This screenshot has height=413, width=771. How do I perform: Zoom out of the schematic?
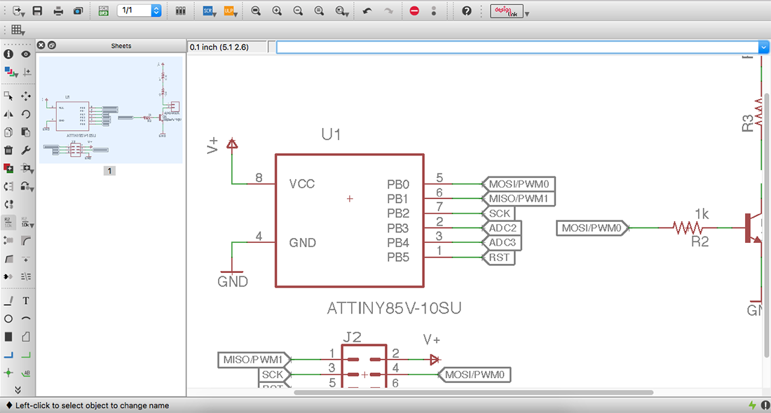[x=298, y=10]
